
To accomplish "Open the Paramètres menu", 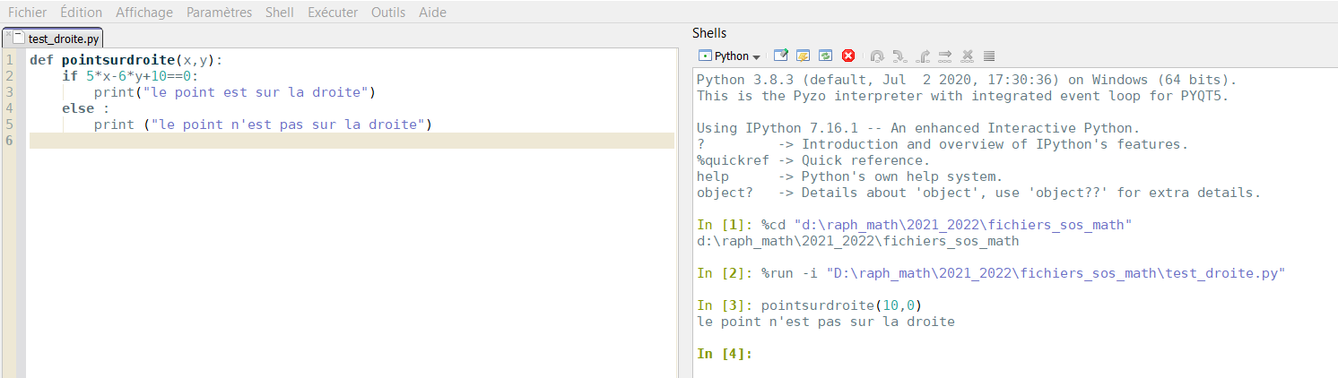I will click(x=219, y=13).
